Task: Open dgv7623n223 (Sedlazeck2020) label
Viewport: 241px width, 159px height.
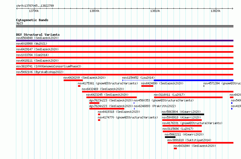Action: point(111,100)
